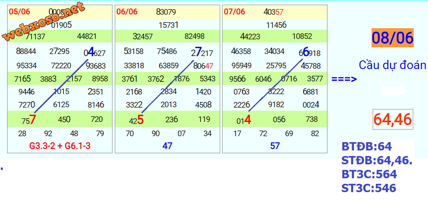Click the special prize number 83079
Viewport: 428px width, 210px height.
coord(166,12)
